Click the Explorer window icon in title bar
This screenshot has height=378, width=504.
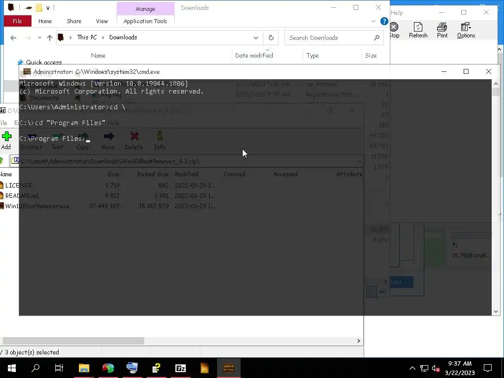point(11,7)
